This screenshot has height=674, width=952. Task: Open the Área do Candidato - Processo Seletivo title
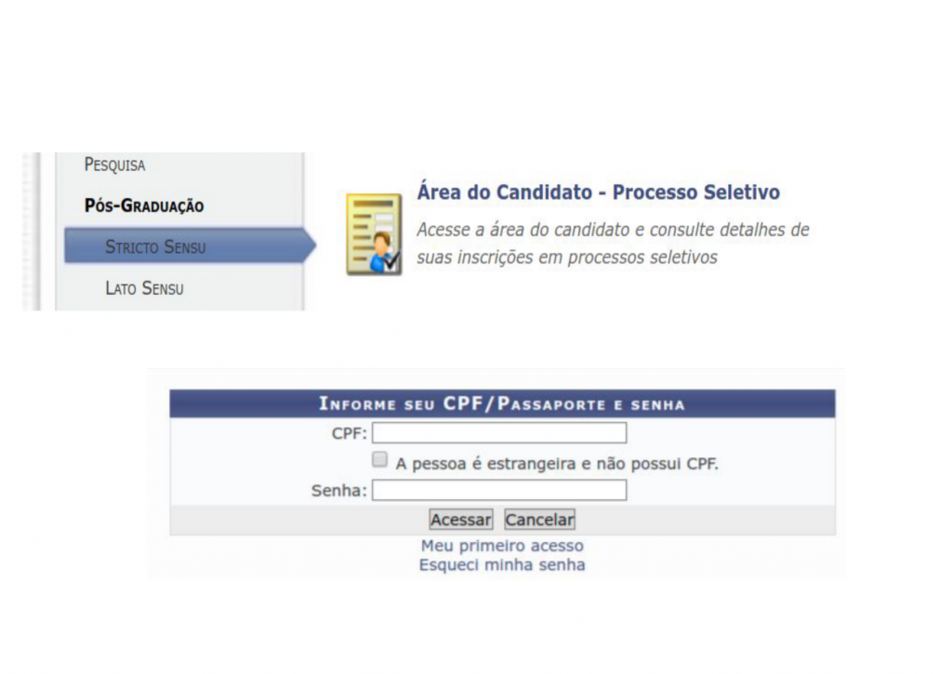click(598, 192)
